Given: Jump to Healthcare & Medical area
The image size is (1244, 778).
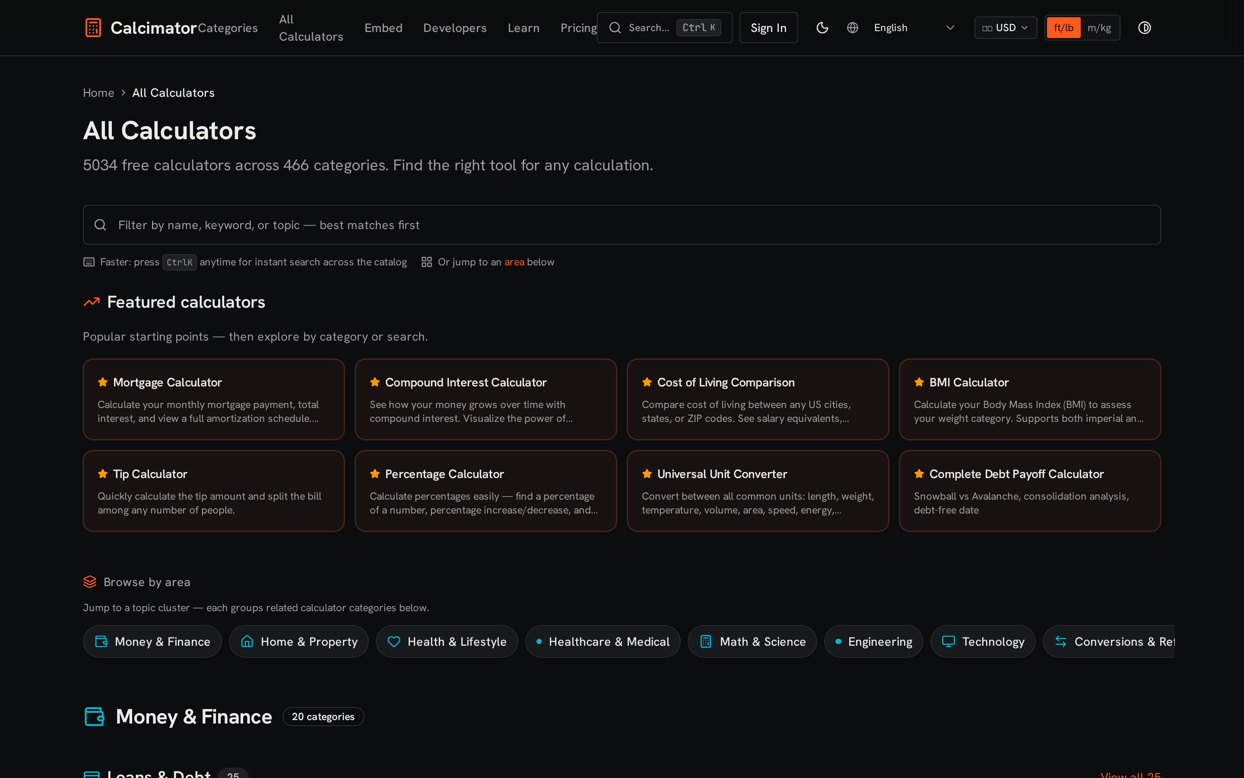Looking at the screenshot, I should [603, 642].
